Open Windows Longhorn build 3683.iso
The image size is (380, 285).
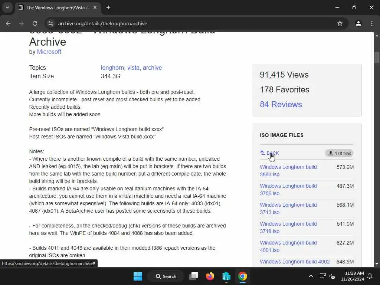pyautogui.click(x=288, y=171)
